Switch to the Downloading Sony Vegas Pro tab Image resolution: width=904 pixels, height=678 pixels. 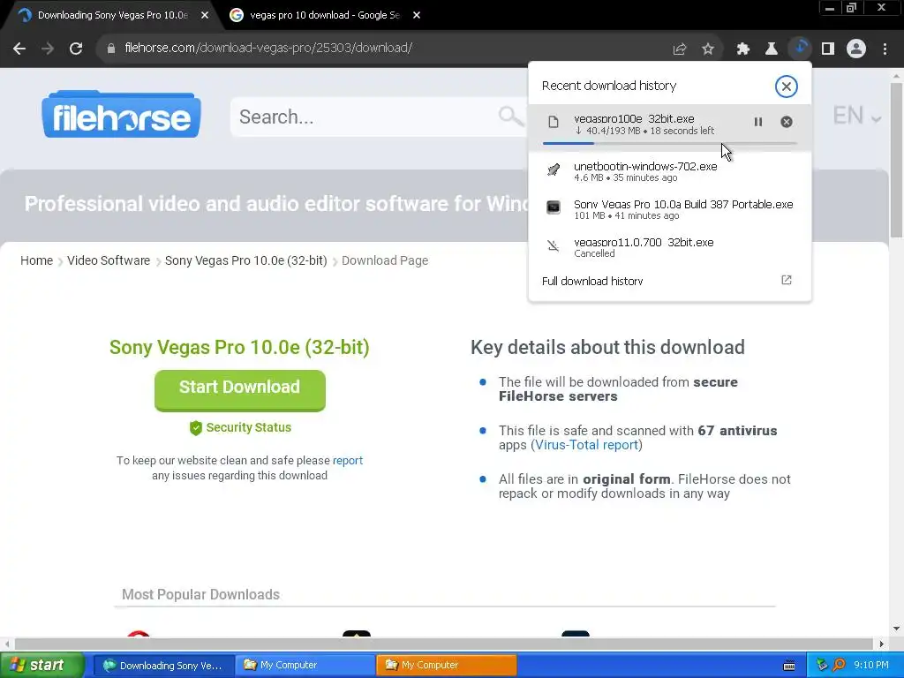point(112,15)
